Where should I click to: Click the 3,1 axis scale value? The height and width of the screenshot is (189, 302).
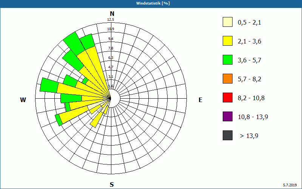(111, 77)
